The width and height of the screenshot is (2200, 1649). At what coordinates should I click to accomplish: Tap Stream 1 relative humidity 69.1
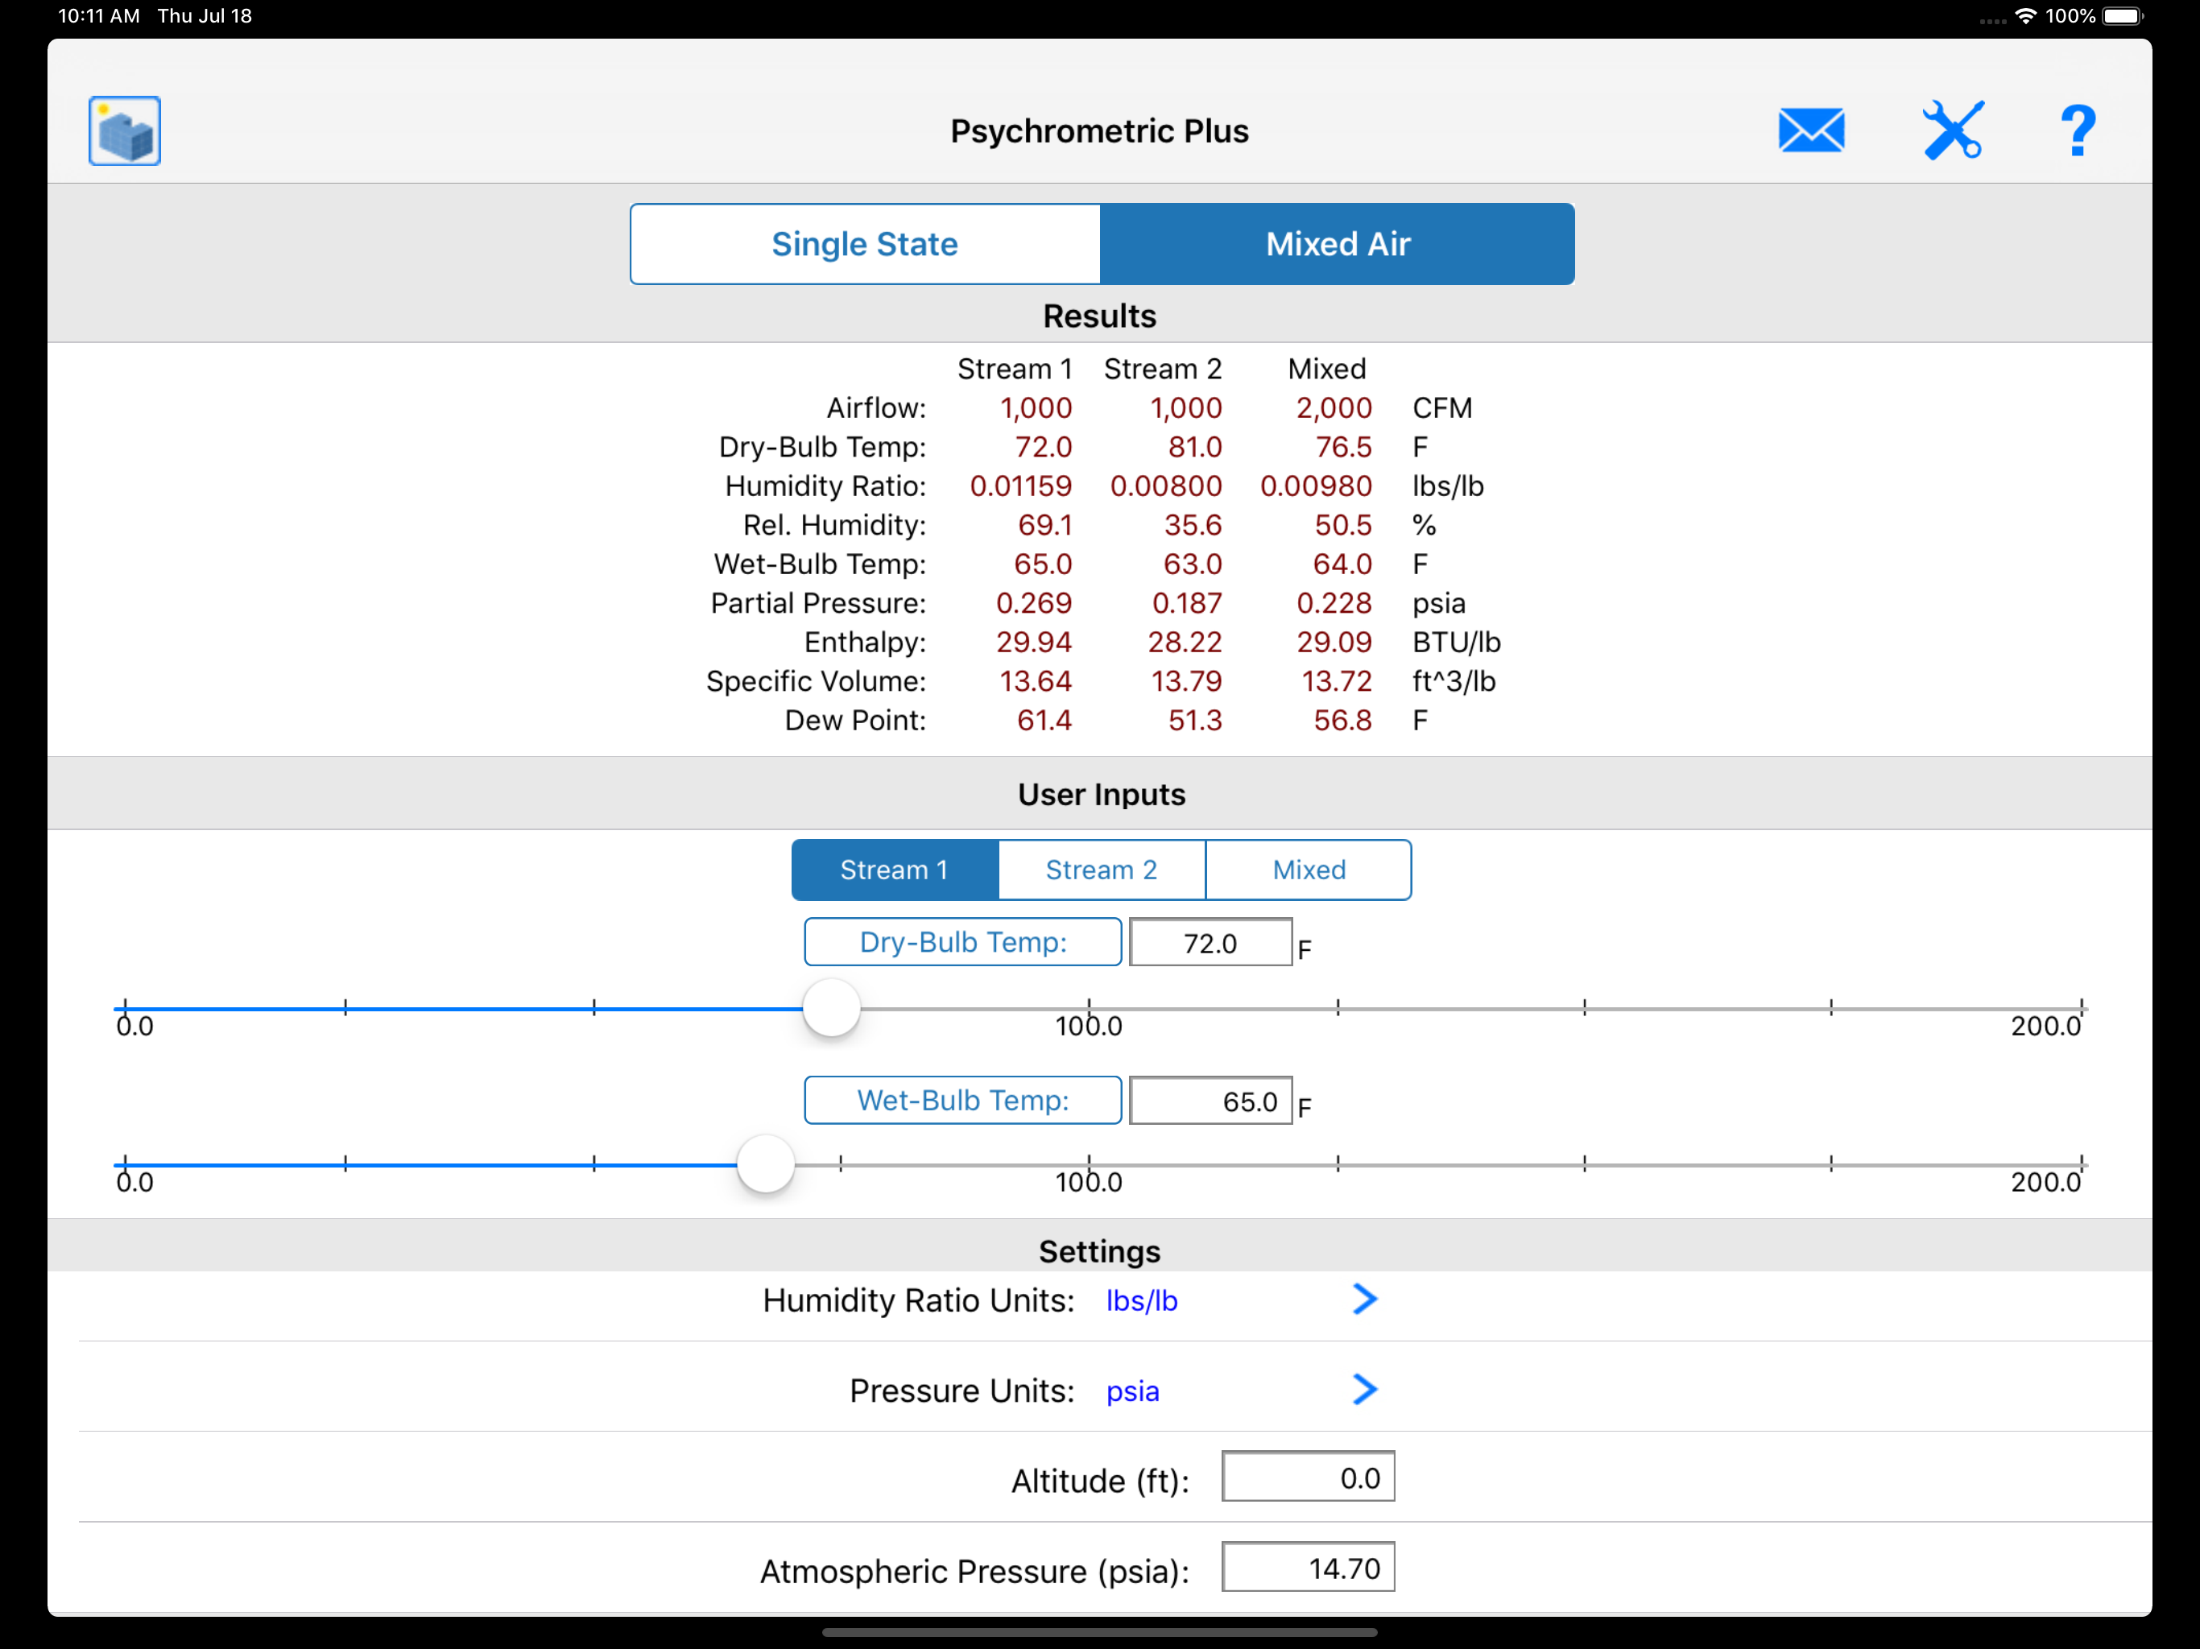coord(1044,525)
